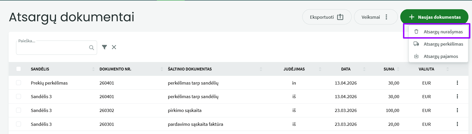Select Atsargų perkėlimas menu item

click(x=443, y=44)
